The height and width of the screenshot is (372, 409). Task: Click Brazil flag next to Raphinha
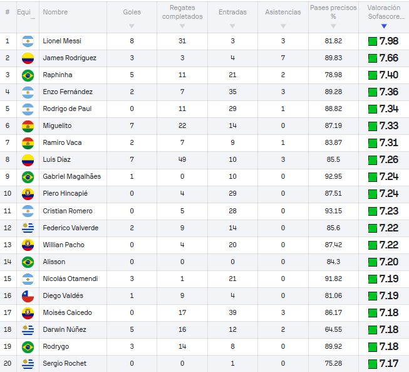tap(28, 75)
